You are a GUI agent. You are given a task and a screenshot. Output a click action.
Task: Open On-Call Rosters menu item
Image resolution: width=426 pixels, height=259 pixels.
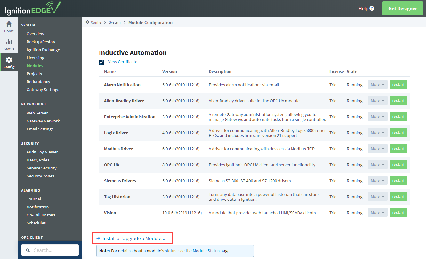(x=41, y=215)
